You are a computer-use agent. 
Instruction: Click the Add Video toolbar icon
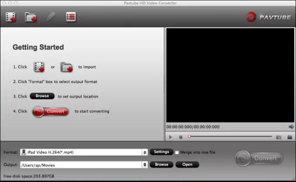(x=11, y=17)
